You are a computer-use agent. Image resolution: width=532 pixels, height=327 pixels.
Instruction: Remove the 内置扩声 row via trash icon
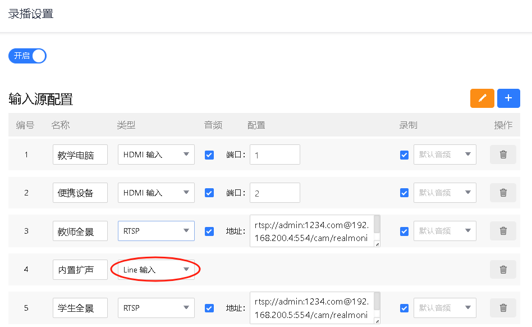point(503,270)
